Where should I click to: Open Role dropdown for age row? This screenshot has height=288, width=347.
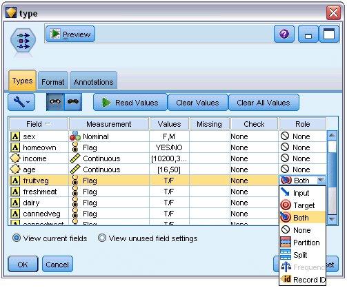(x=302, y=169)
